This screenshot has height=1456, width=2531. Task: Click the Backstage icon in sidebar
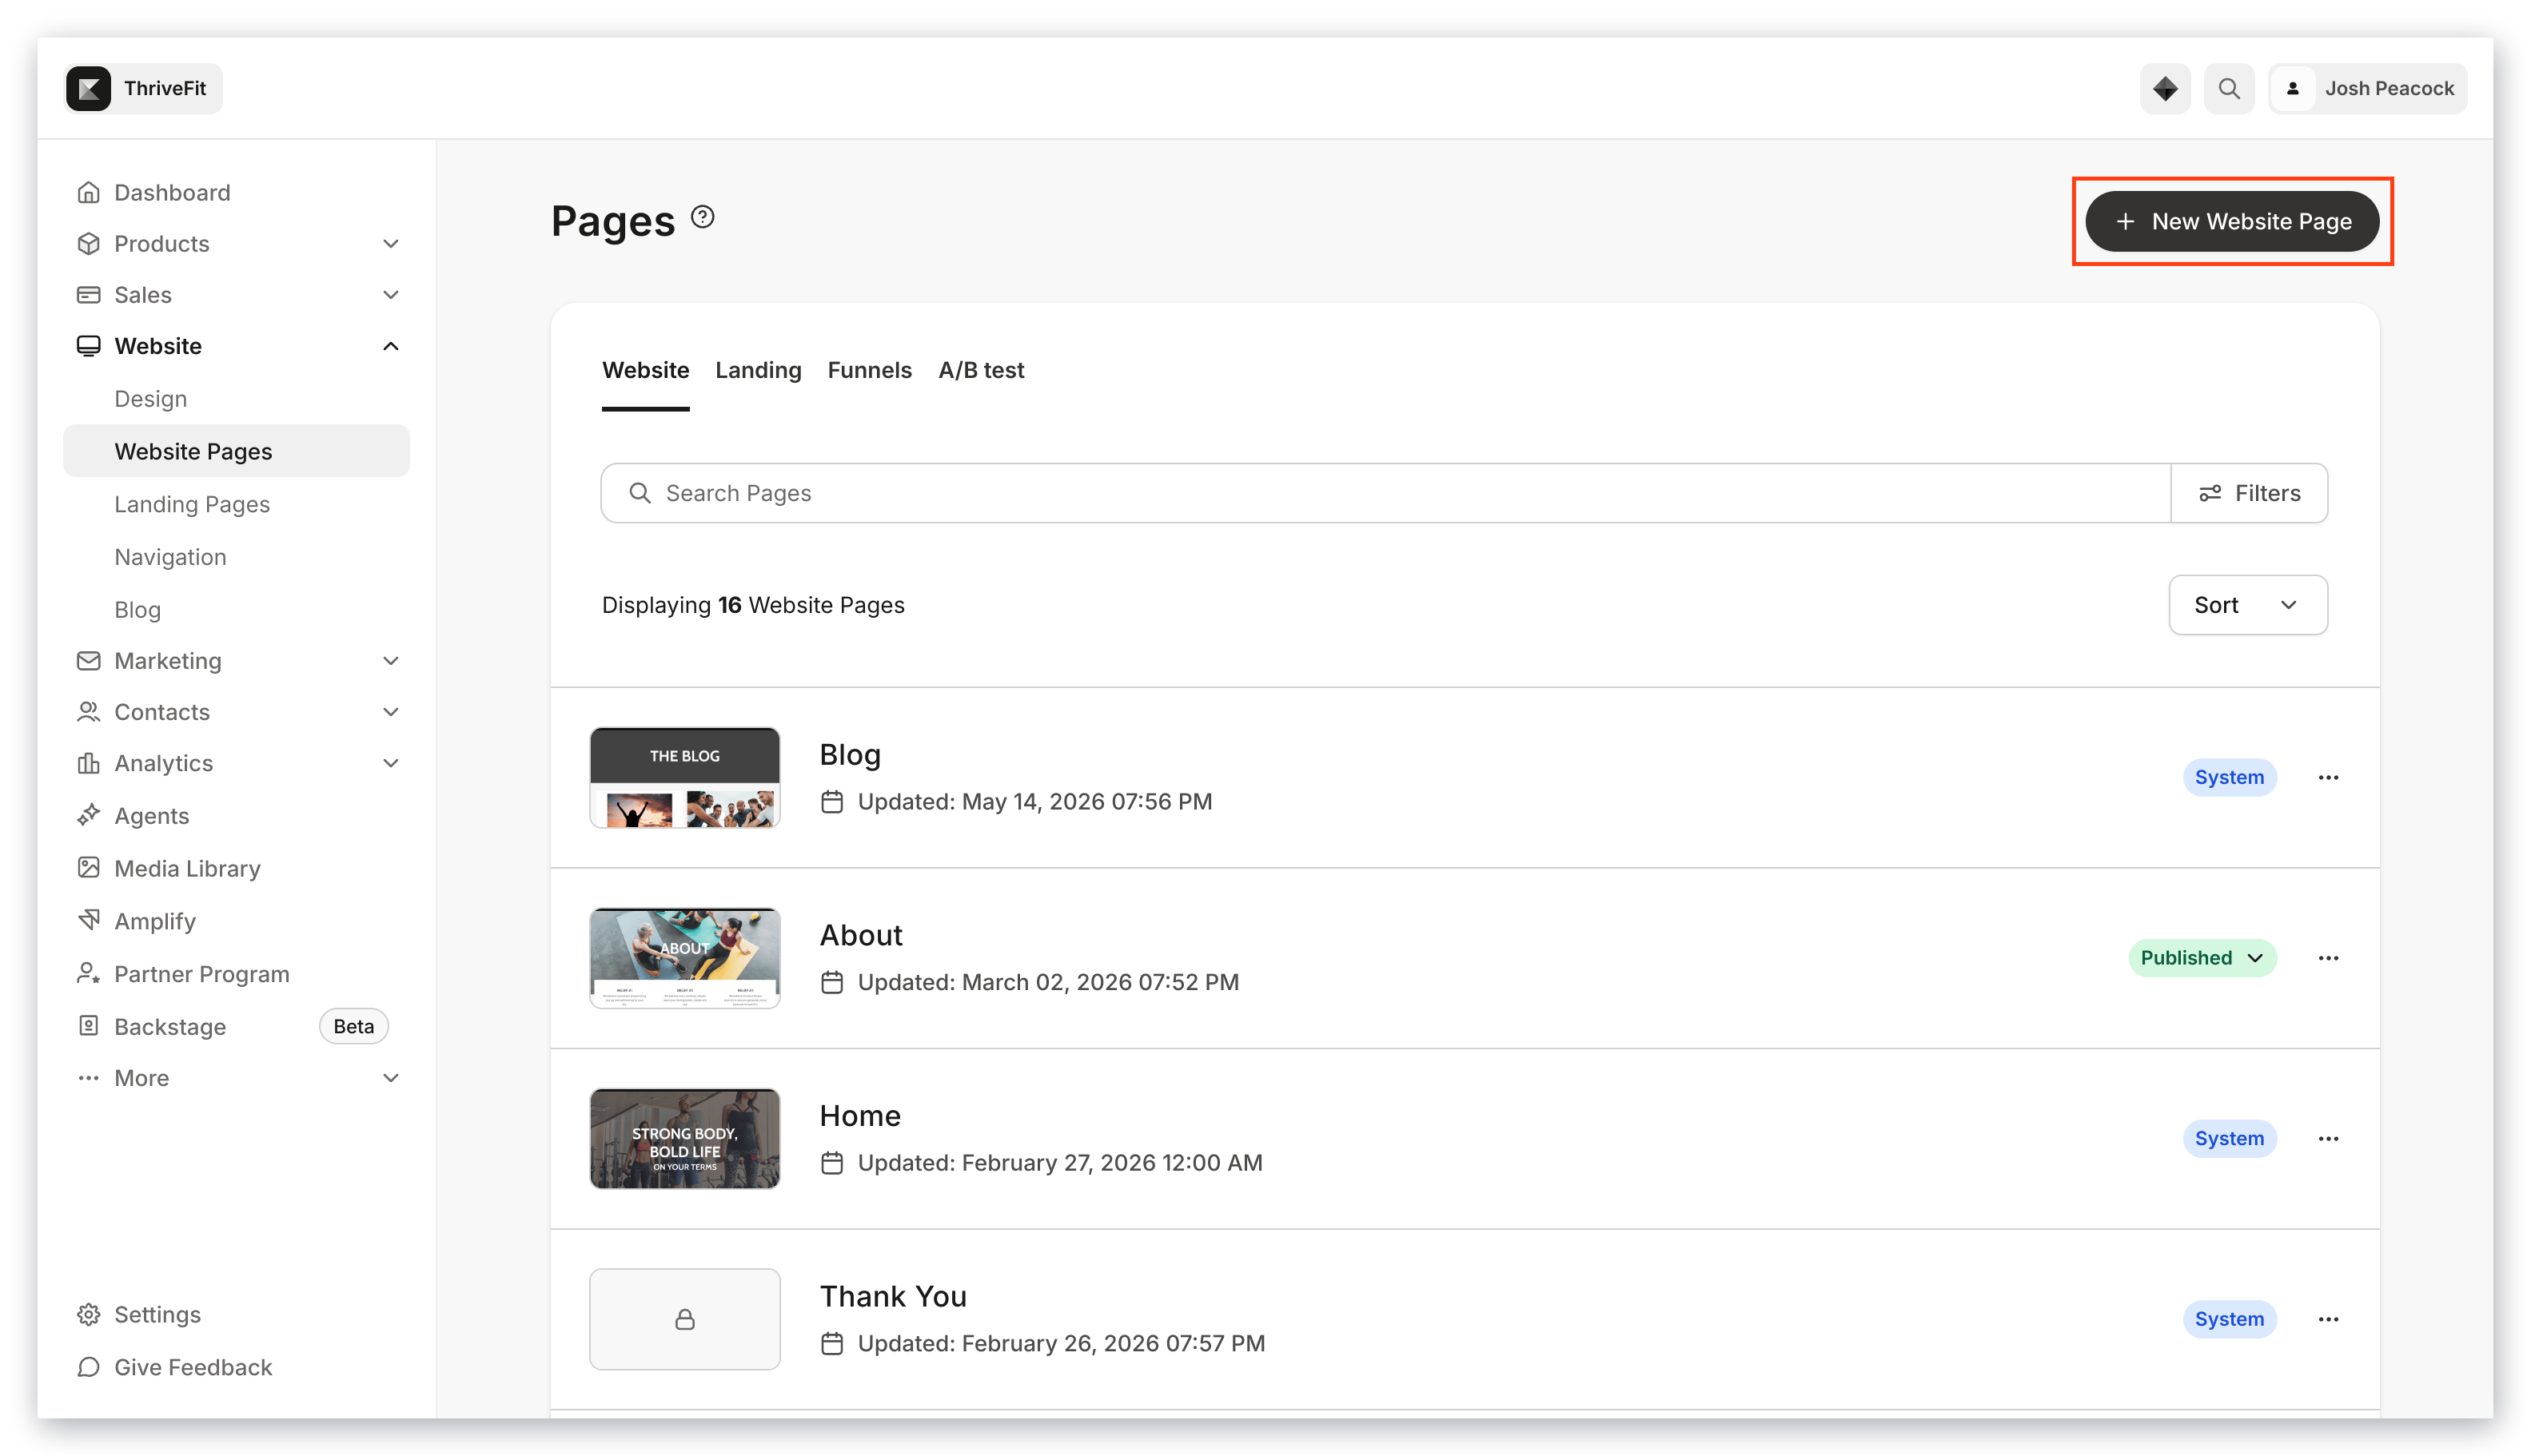coord(89,1026)
